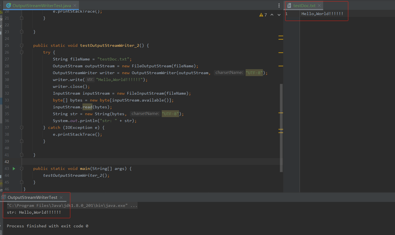Click the editor vertical scrollbar thumb

(x=281, y=128)
